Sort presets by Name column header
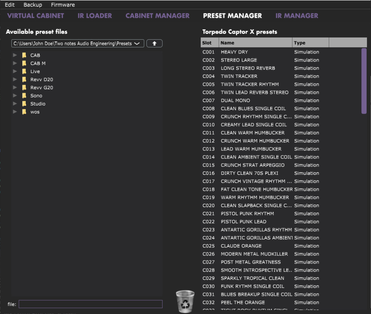The image size is (371, 314). [x=255, y=43]
